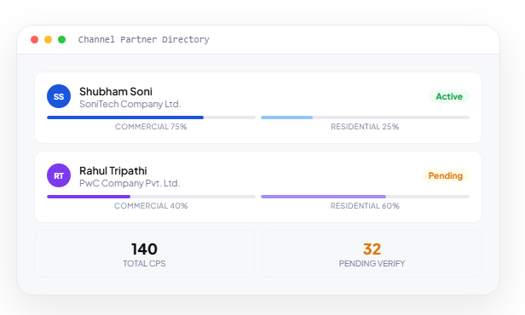Click the TOTAL CPS label
The height and width of the screenshot is (315, 525).
144,264
